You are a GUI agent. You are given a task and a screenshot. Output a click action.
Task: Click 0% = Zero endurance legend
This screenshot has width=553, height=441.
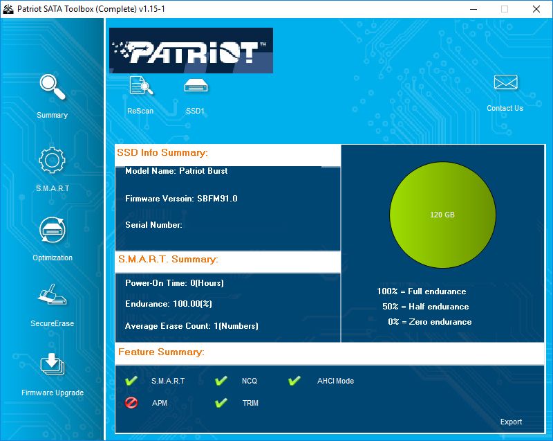tap(429, 322)
